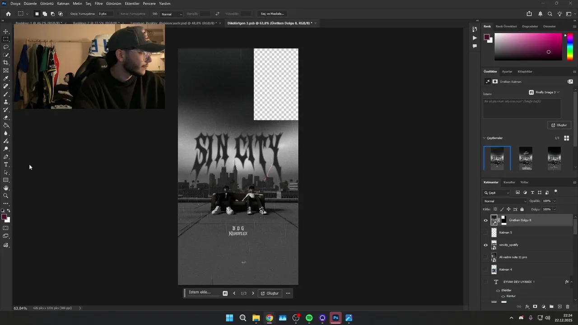578x325 pixels.
Task: Show the Ali redmi note 11 pro layer
Action: tap(486, 257)
